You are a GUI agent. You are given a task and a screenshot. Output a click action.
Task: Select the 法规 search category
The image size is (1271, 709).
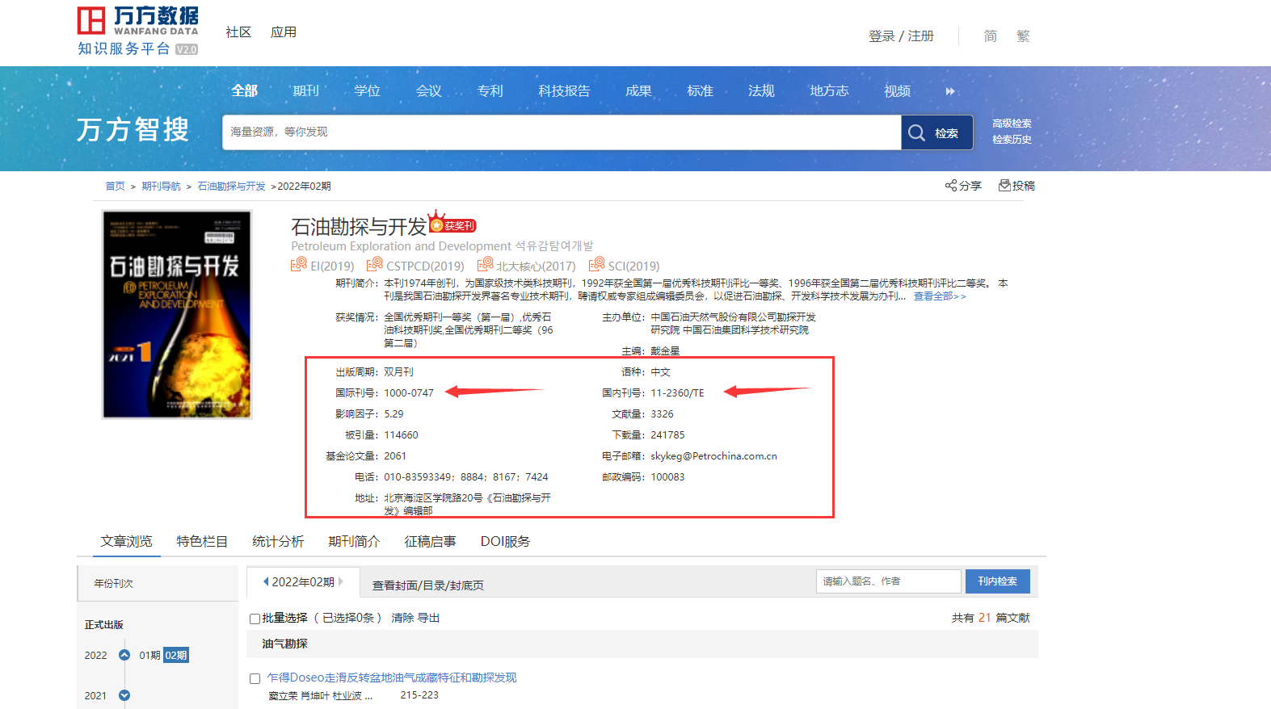click(x=761, y=91)
